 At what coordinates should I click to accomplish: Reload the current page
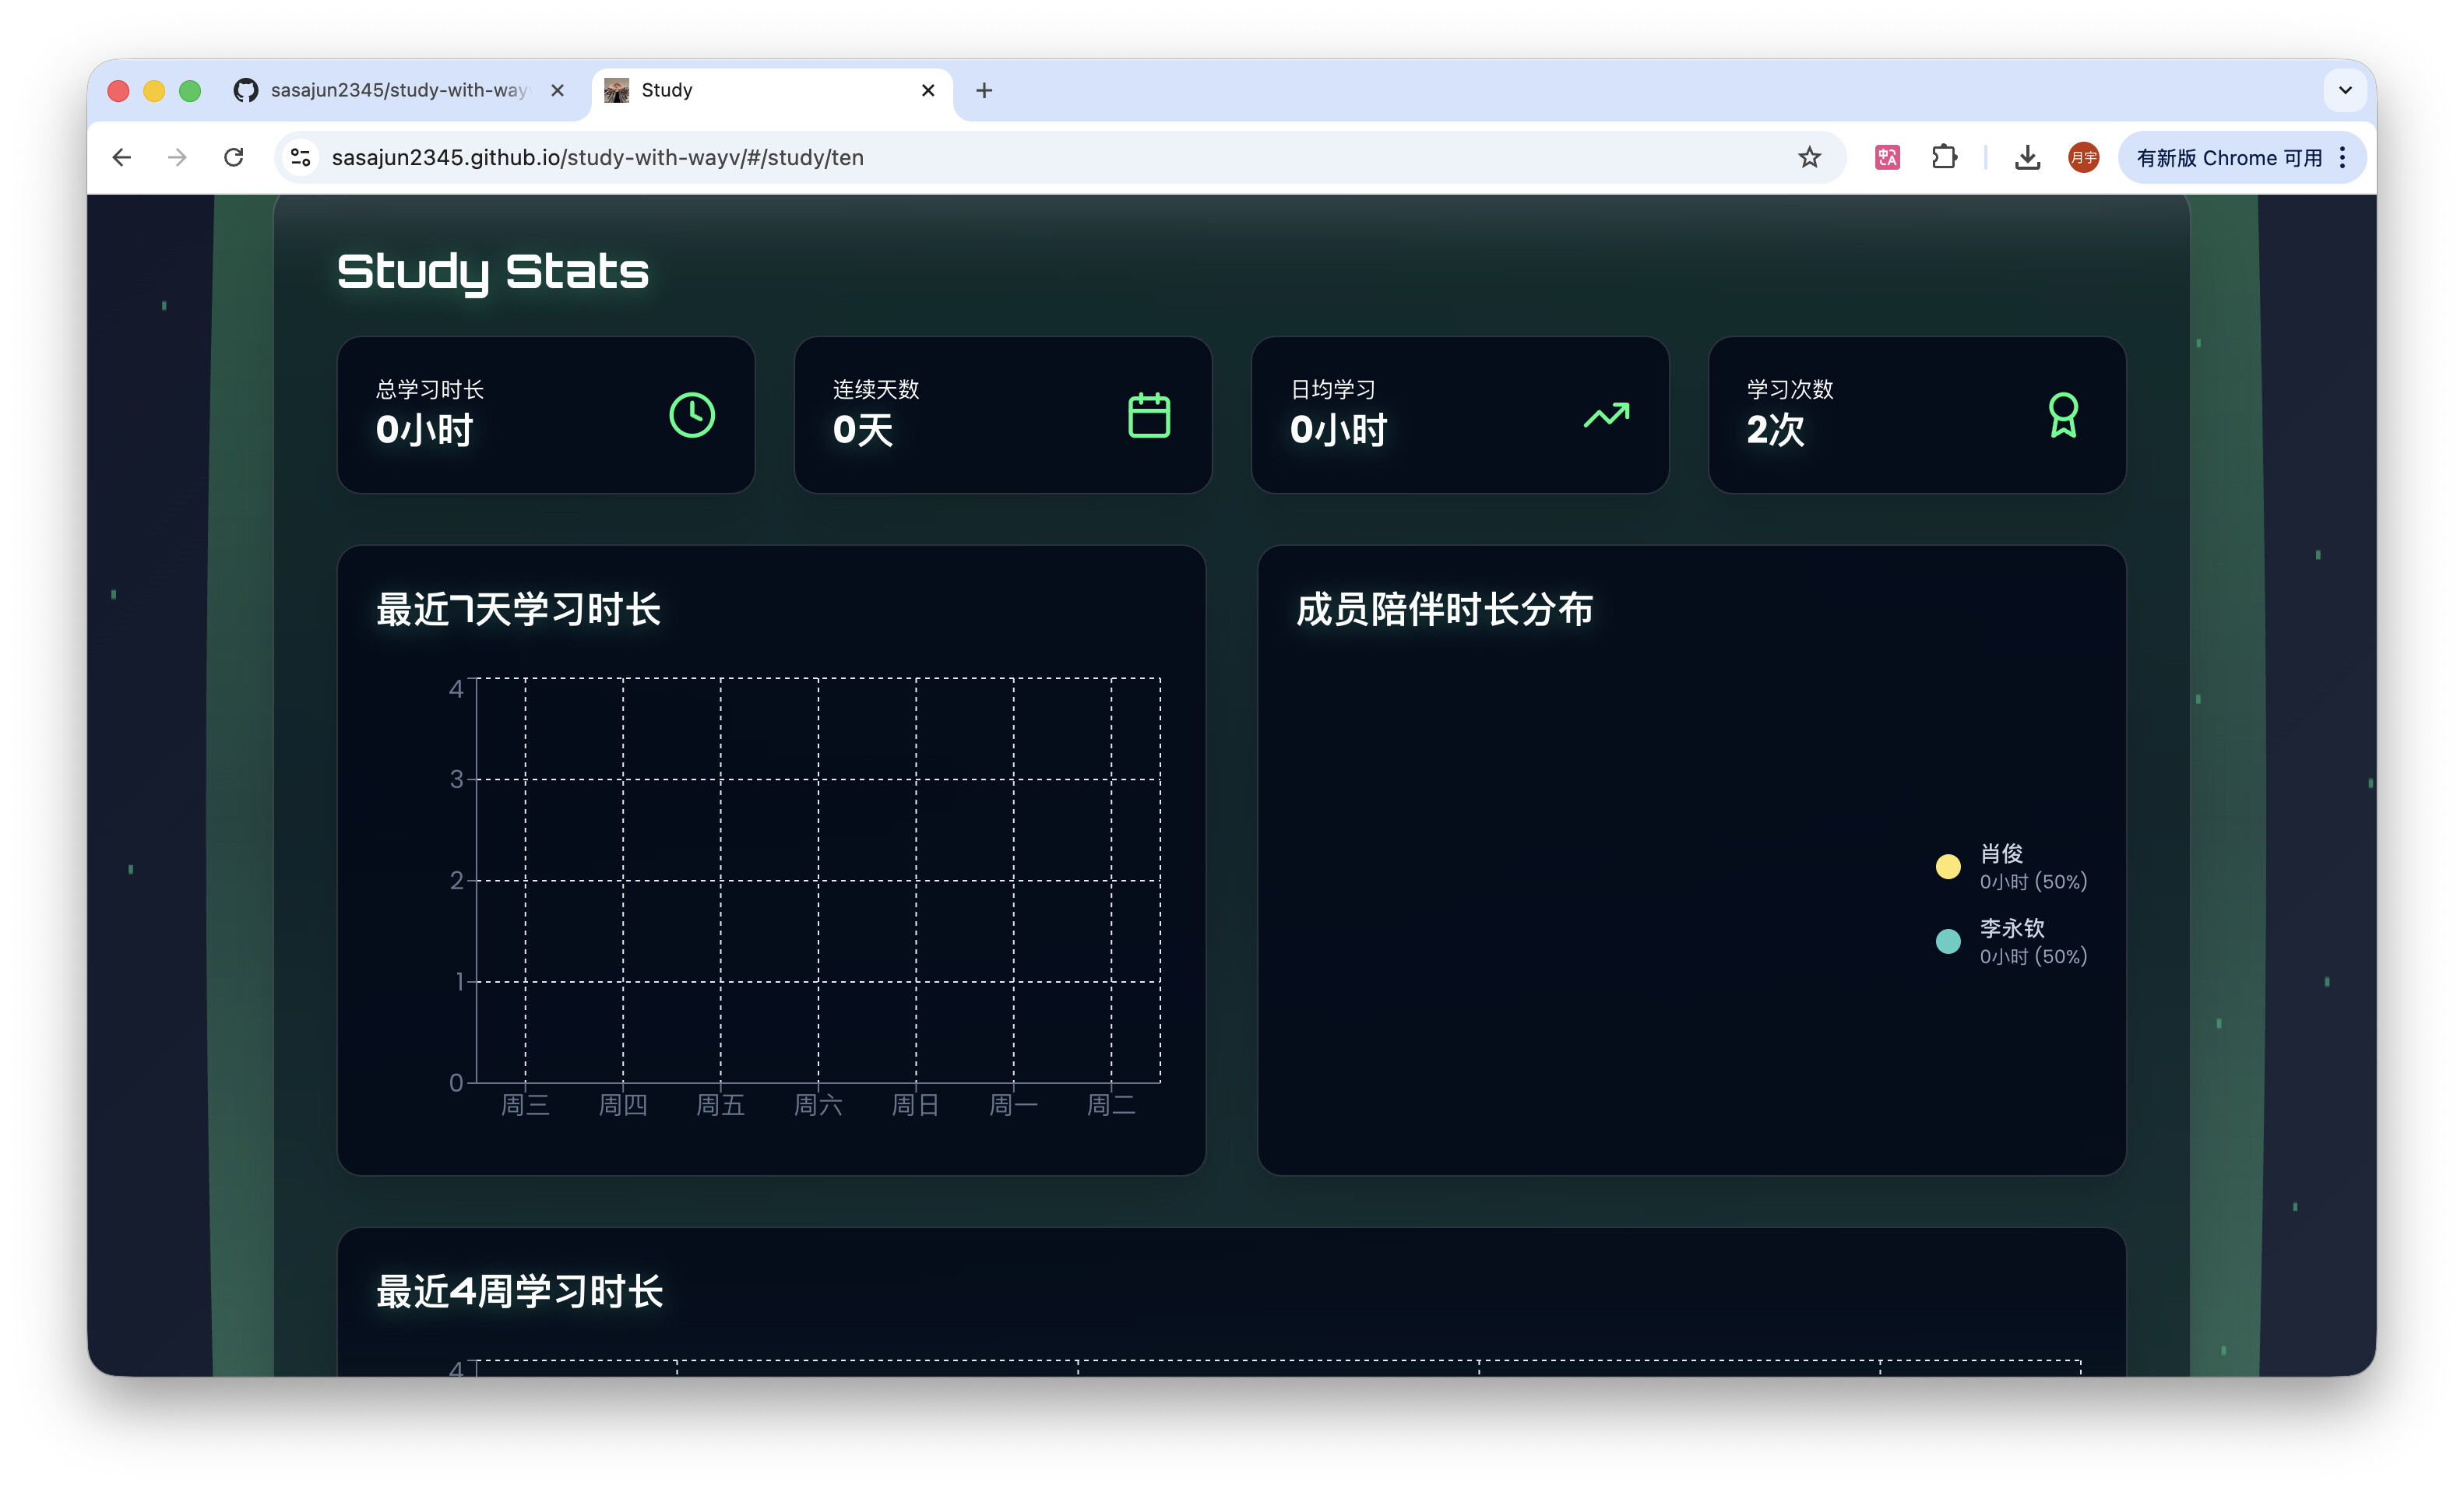click(234, 157)
